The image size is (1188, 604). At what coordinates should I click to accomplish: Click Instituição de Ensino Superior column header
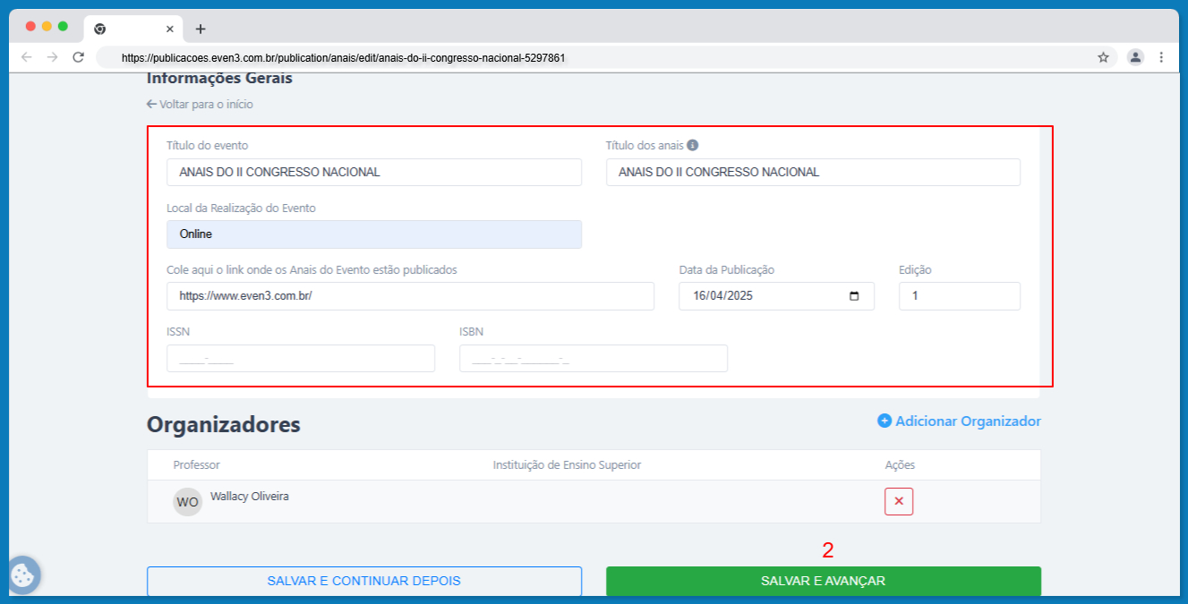(x=567, y=464)
